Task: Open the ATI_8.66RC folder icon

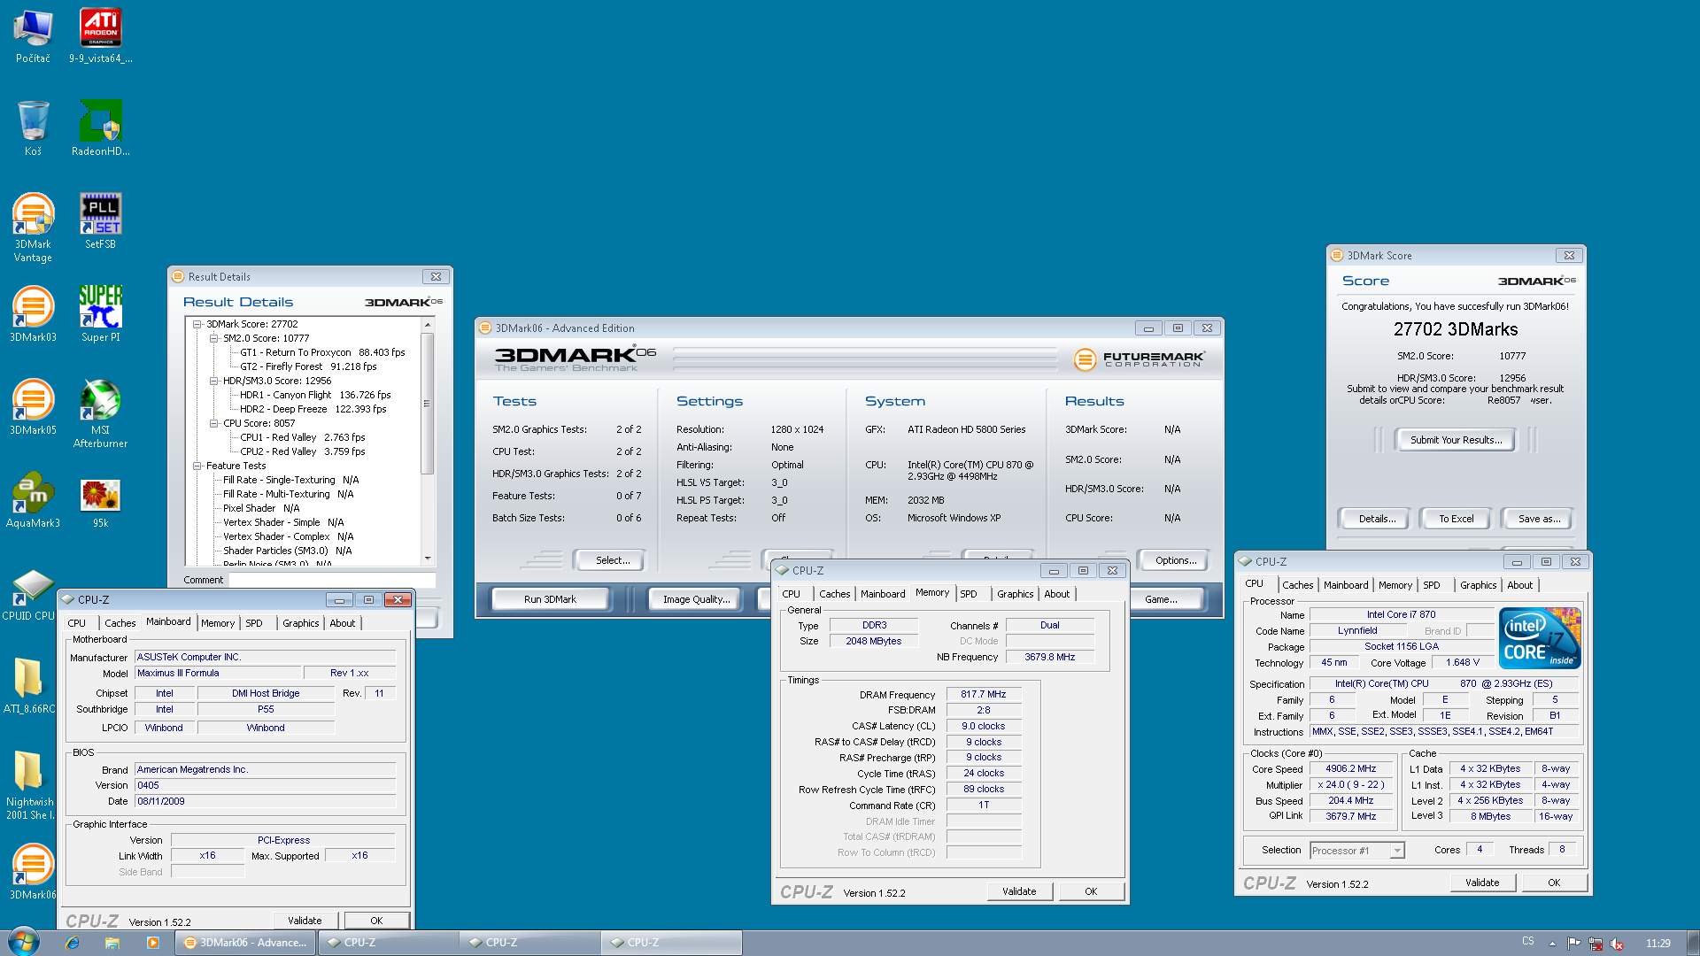Action: coord(28,686)
